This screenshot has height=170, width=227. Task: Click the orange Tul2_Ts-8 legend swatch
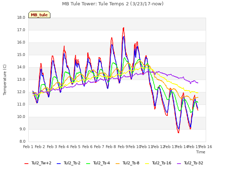coord(117,164)
